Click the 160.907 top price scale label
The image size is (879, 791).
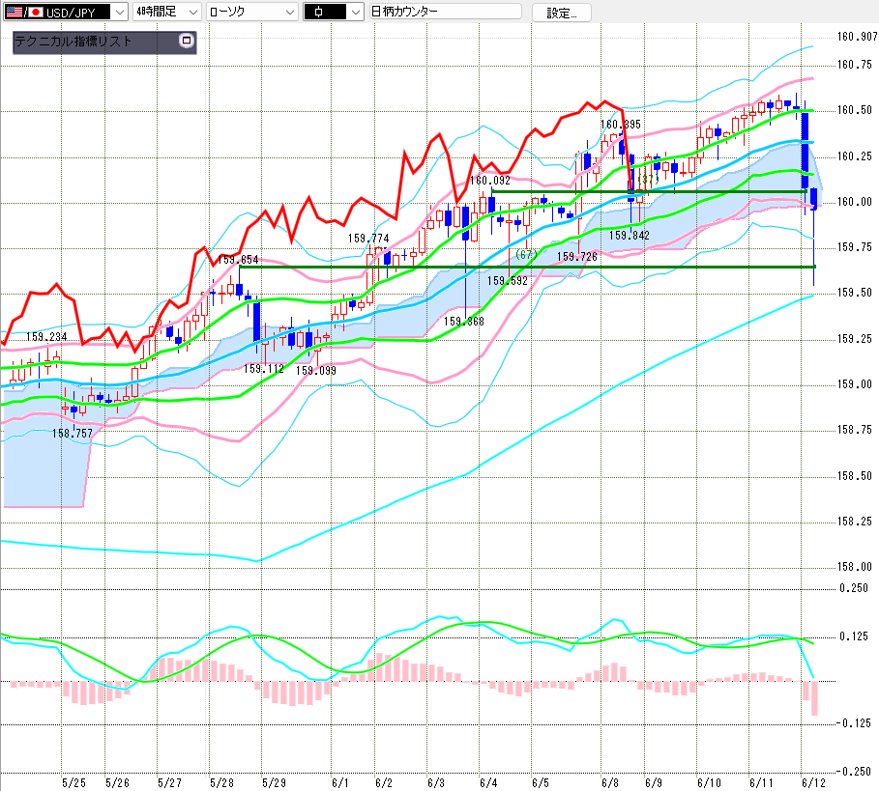(x=857, y=37)
